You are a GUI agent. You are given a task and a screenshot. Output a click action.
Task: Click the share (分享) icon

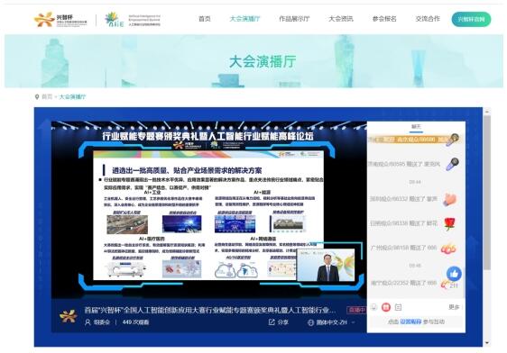[272, 321]
